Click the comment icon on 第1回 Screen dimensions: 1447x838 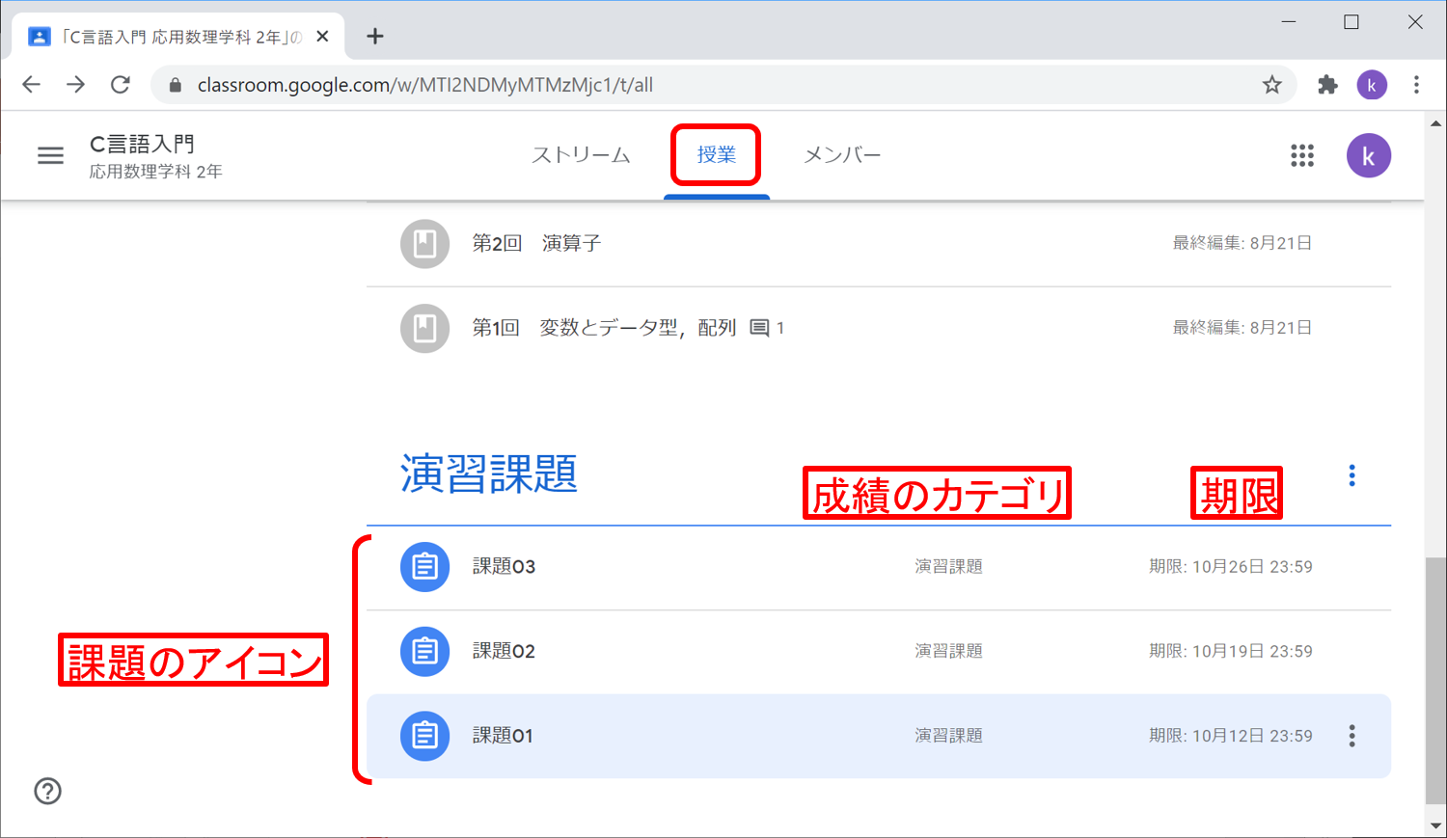(x=759, y=328)
